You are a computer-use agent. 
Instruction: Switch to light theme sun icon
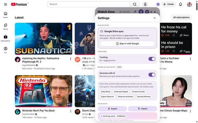click(151, 12)
